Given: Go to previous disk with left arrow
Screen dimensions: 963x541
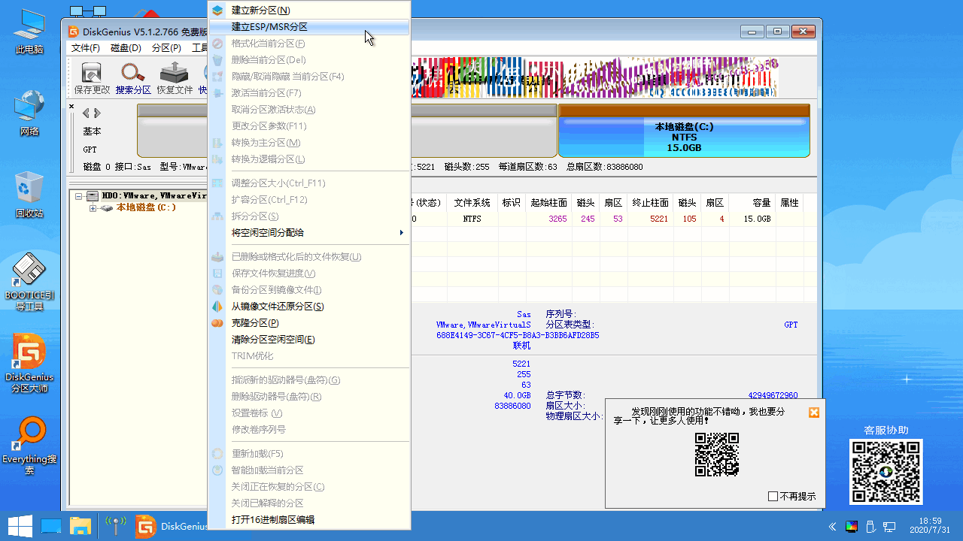Looking at the screenshot, I should [x=86, y=113].
